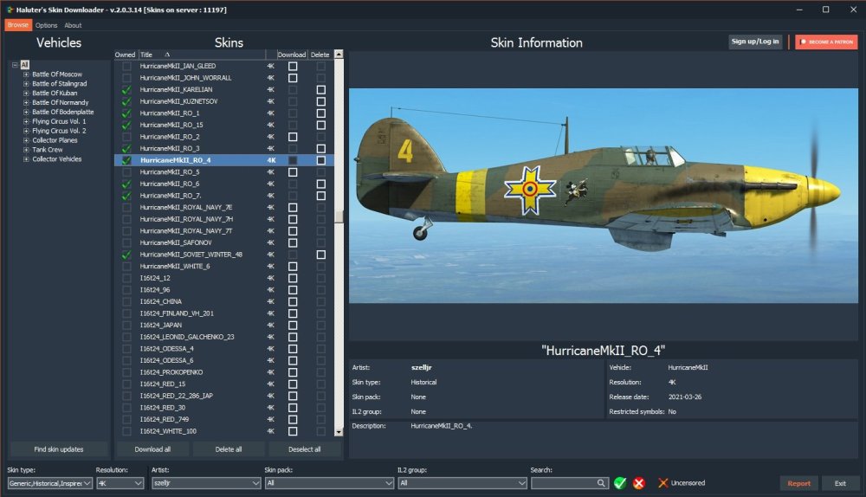The image size is (866, 497).
Task: Expand the Battle Of Moscow tree node
Action: click(27, 74)
